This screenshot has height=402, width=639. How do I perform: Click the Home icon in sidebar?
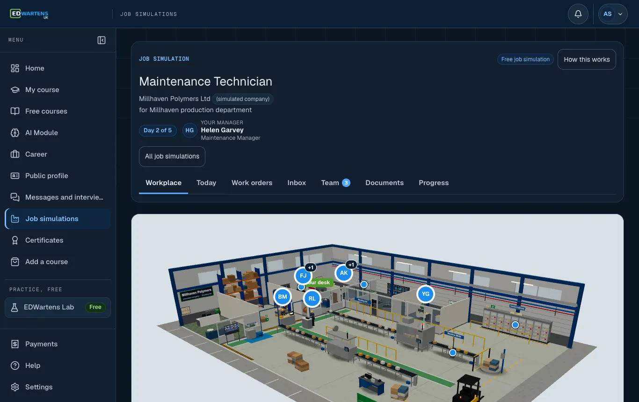click(15, 68)
